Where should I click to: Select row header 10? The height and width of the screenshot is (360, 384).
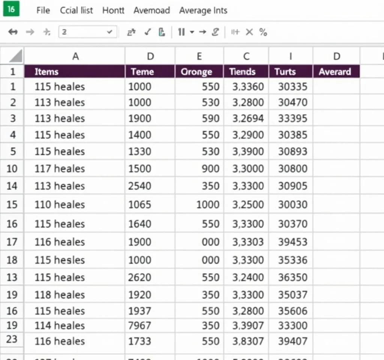point(12,168)
